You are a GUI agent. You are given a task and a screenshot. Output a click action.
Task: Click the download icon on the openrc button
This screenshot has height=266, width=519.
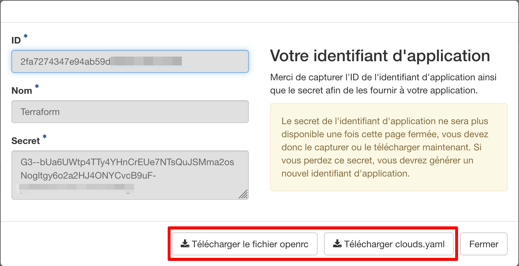(x=185, y=244)
